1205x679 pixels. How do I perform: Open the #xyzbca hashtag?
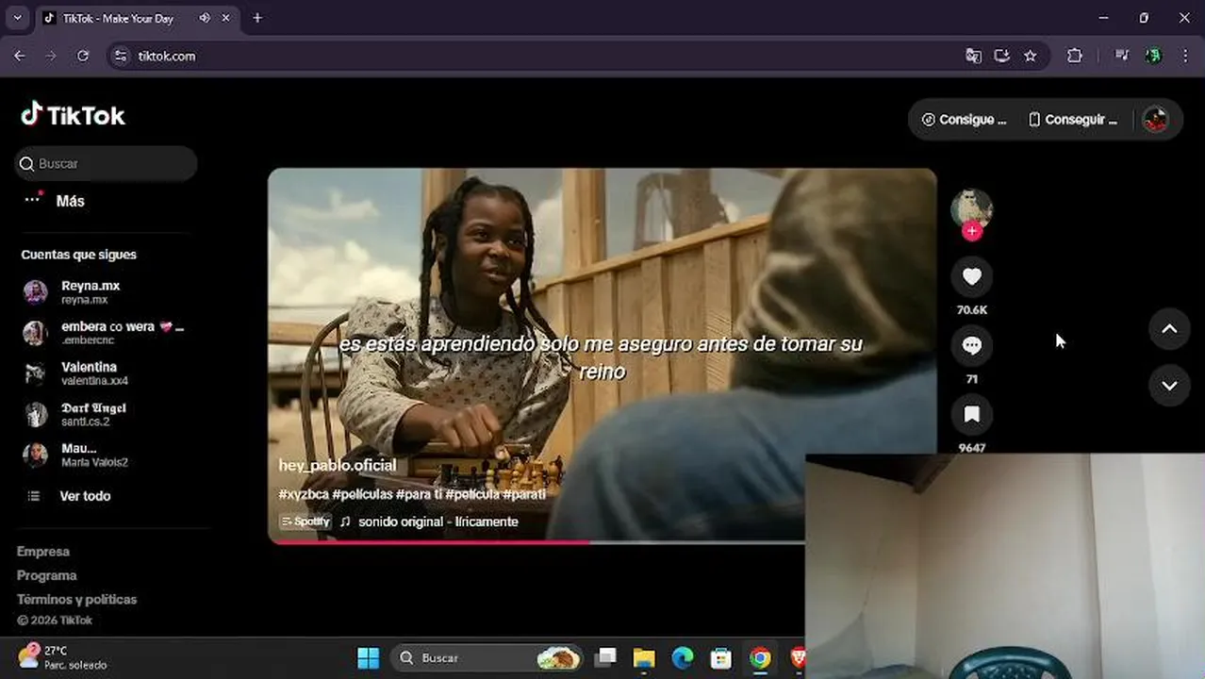(x=303, y=493)
